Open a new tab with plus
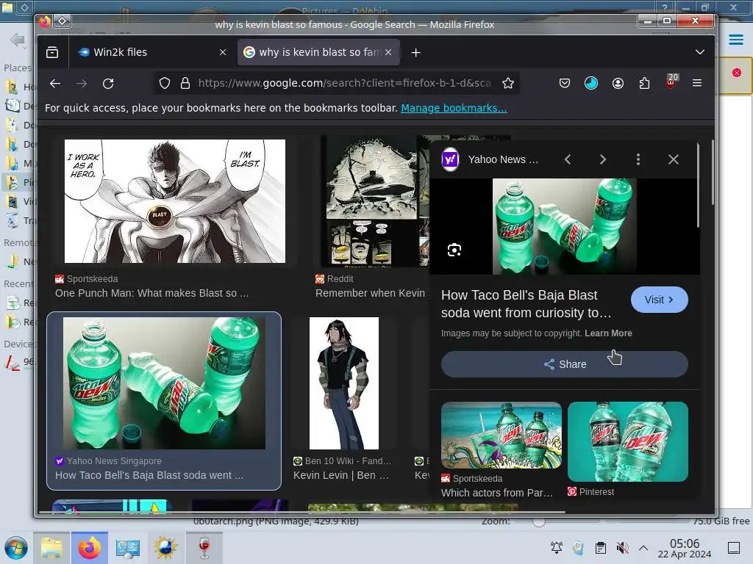Viewport: 753px width, 564px height. tap(416, 53)
